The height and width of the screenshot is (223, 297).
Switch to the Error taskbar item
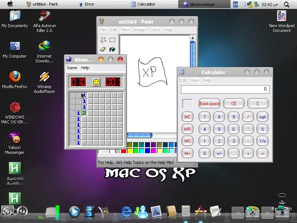coord(87,4)
